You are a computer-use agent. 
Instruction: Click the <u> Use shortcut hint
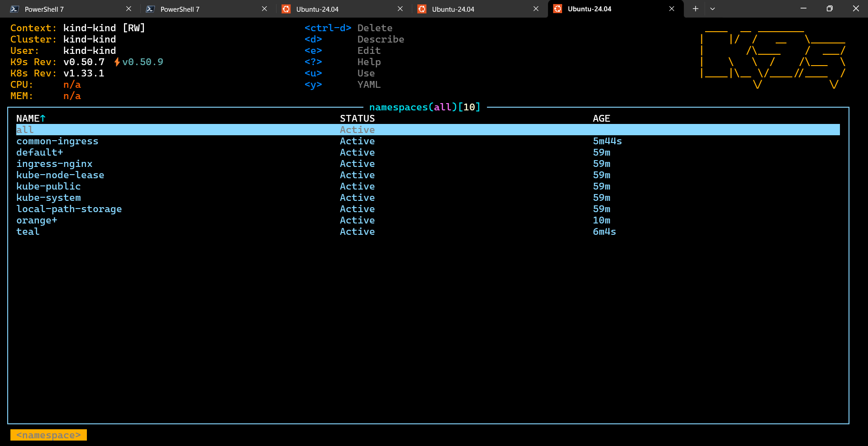(339, 73)
